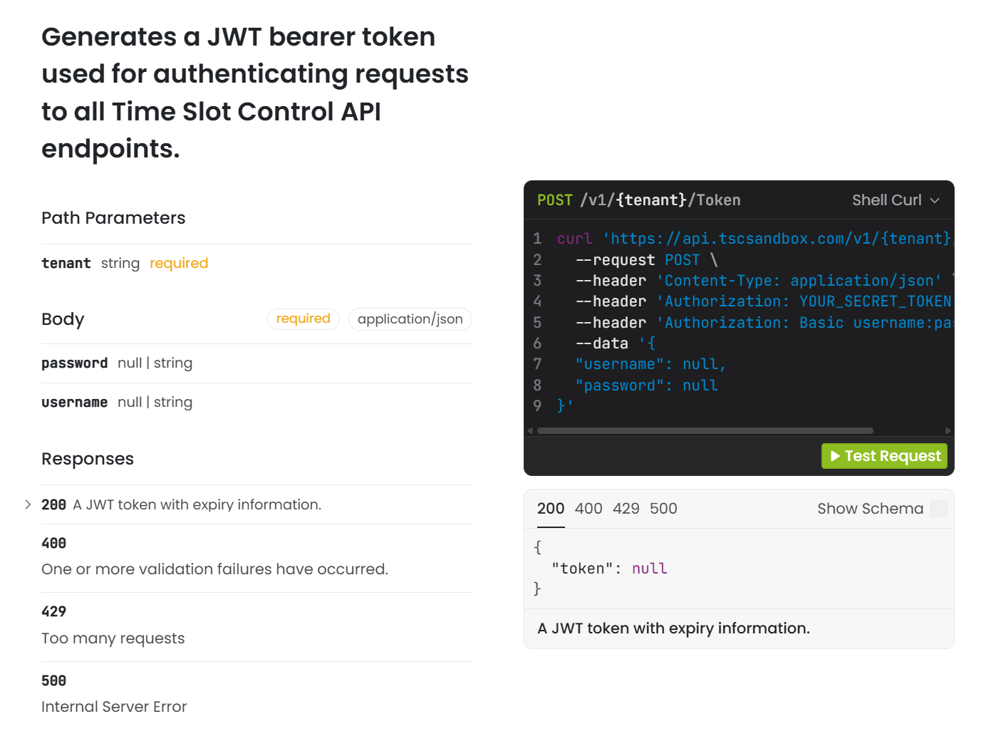Switch to the 429 response tab
986x751 pixels.
626,509
